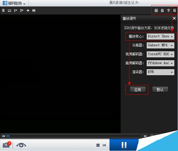Screen dimensions: 178x151
Task: Expand the 分离器 Gabest MP4 dropdown
Action: tap(160, 45)
